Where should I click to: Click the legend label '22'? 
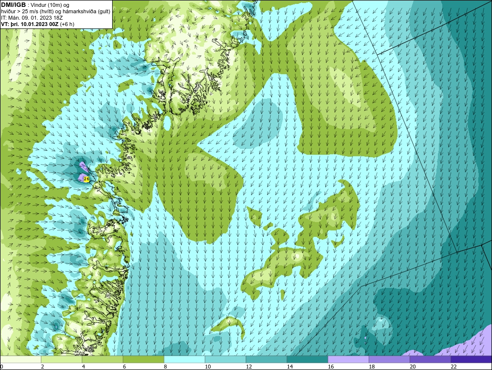[x=454, y=367]
